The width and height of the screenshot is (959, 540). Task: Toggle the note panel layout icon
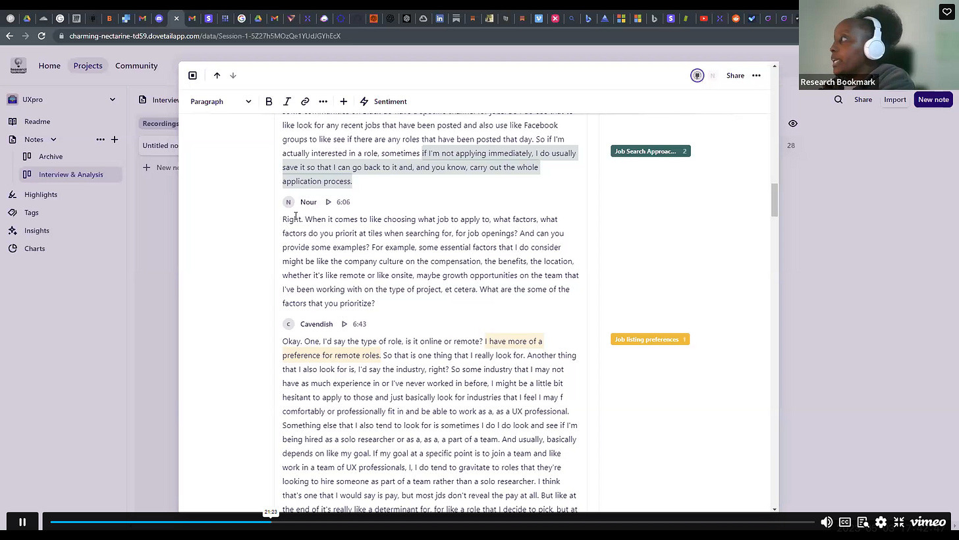pos(192,75)
